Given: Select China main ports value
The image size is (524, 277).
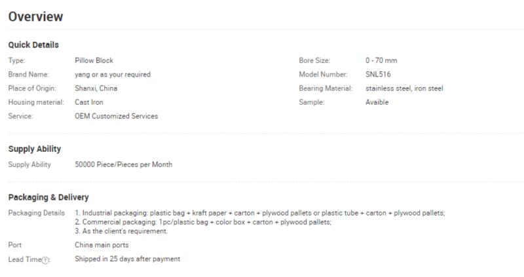Looking at the screenshot, I should click(102, 245).
